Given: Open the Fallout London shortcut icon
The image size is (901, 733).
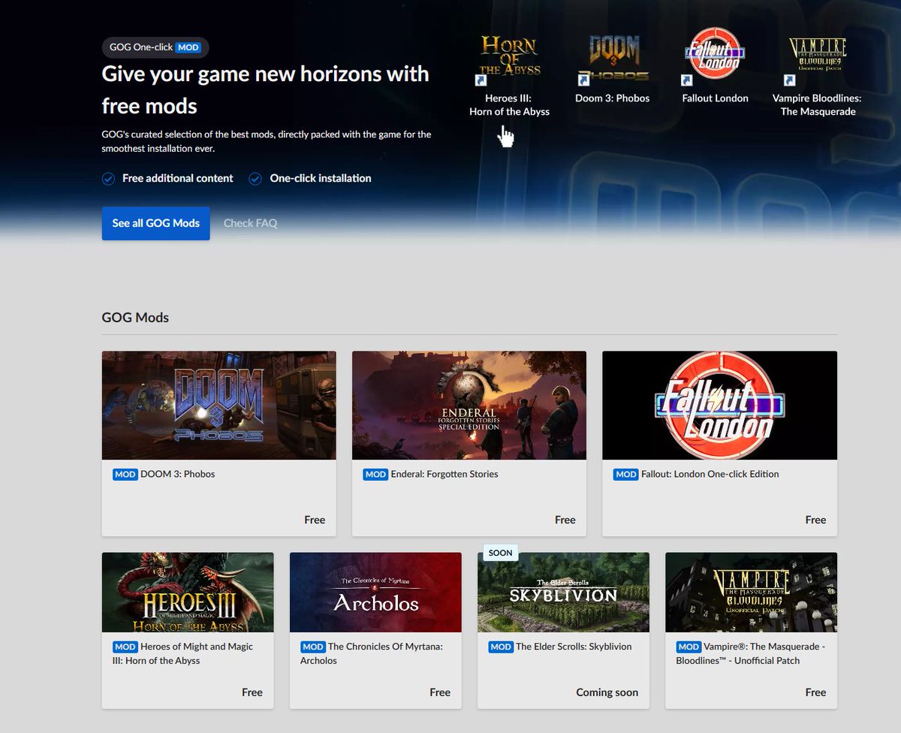Looking at the screenshot, I should pyautogui.click(x=715, y=57).
